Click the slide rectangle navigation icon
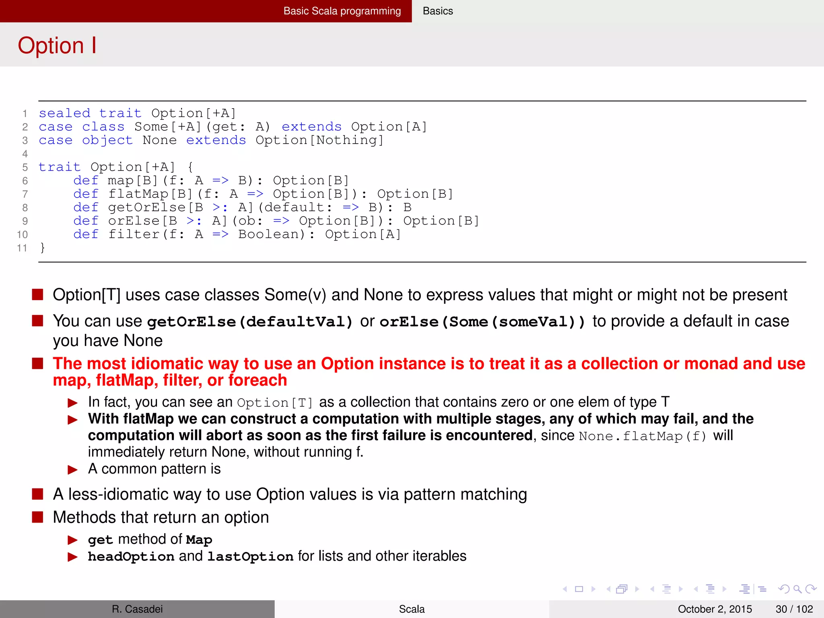The width and height of the screenshot is (824, 618). point(579,589)
